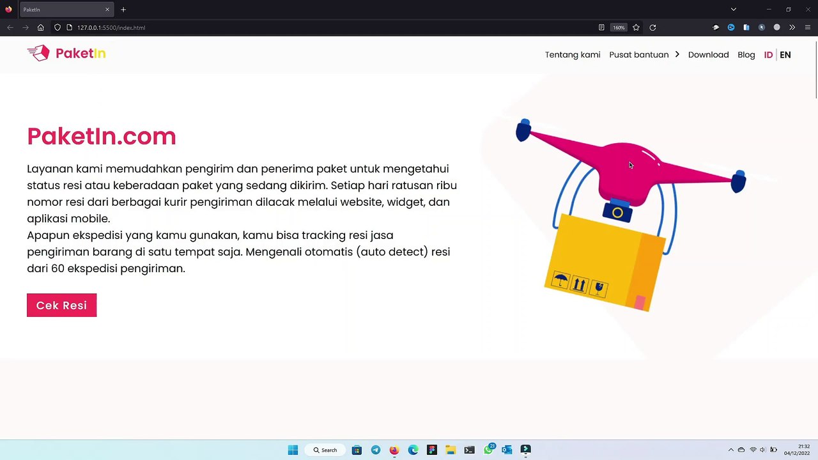Open Microsoft Edge from the taskbar
The height and width of the screenshot is (460, 818).
point(413,450)
